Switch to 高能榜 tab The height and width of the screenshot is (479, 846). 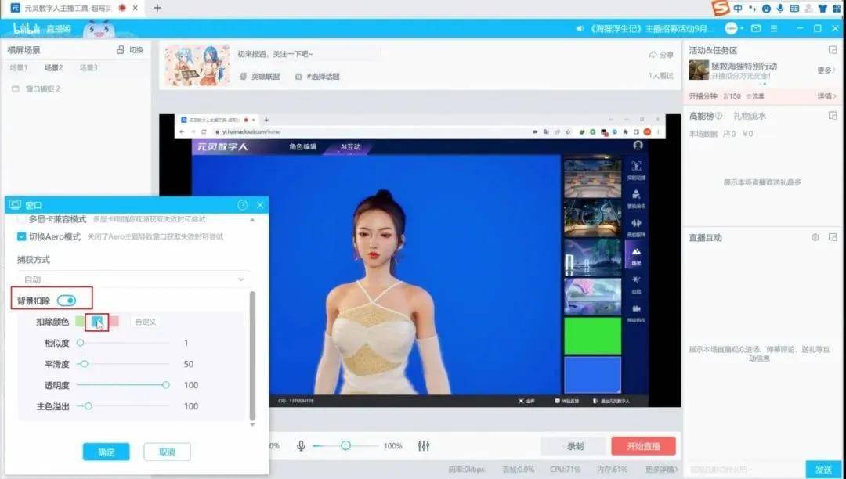(x=701, y=116)
